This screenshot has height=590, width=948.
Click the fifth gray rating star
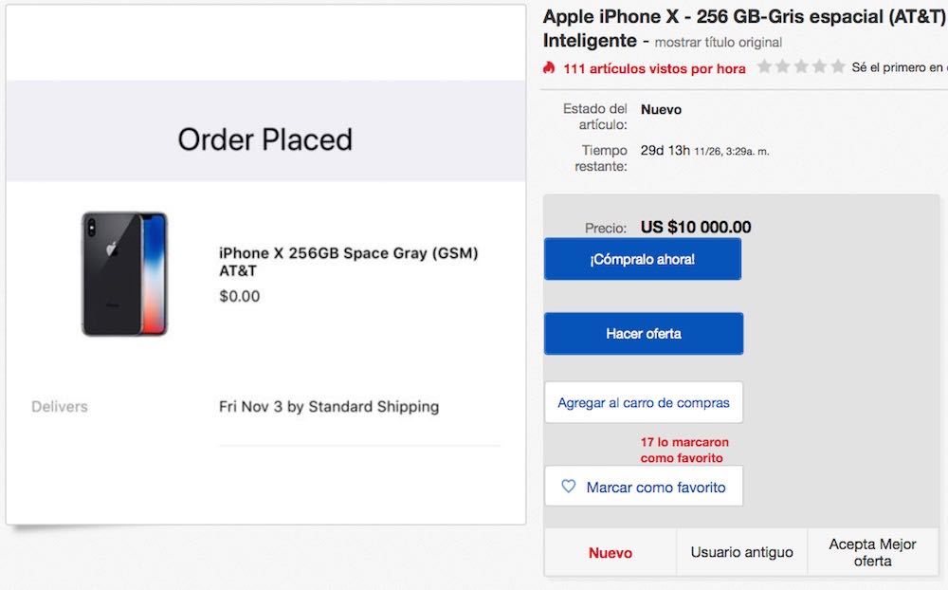[838, 67]
